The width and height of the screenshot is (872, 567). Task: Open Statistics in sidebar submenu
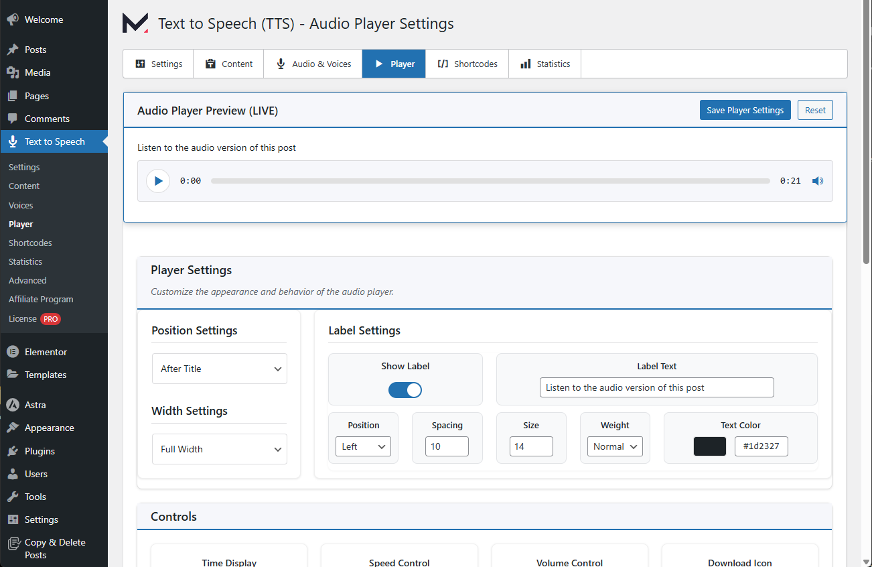click(x=25, y=261)
